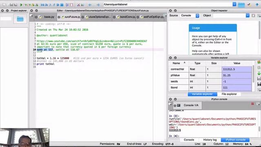Viewport: 261px width, 147px height.
Task: Click the project folder icon in Project explorer
Action: (x=20, y=19)
